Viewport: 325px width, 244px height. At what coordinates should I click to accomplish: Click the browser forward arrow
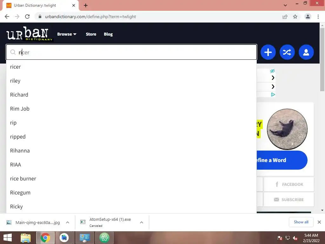tap(17, 17)
